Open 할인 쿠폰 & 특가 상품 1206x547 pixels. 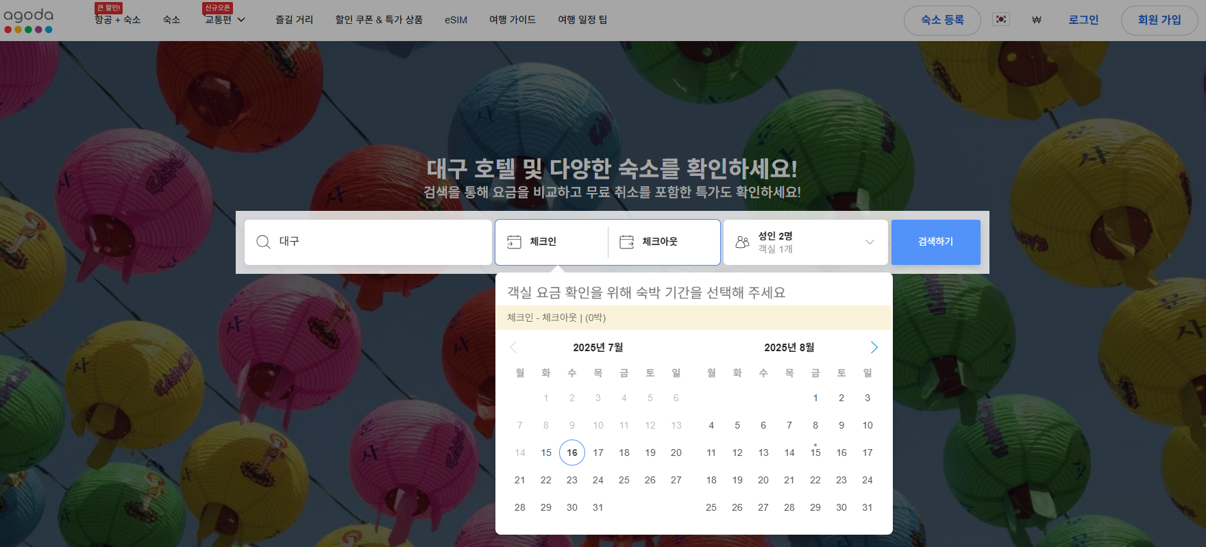378,20
